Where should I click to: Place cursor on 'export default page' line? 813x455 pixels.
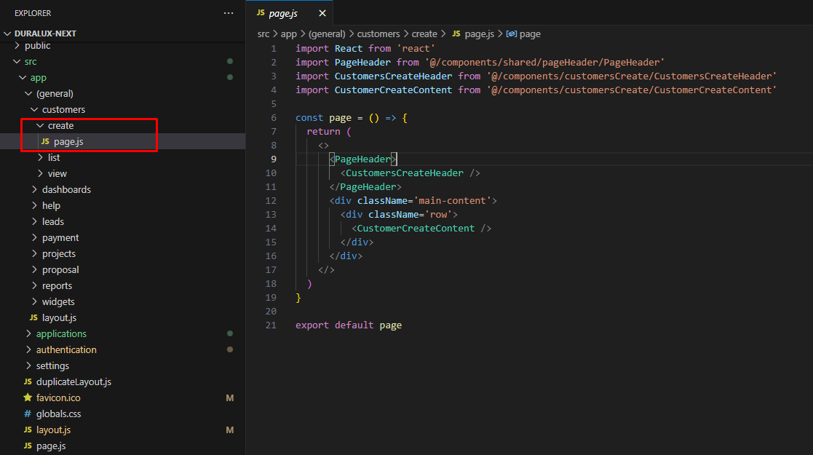click(349, 325)
